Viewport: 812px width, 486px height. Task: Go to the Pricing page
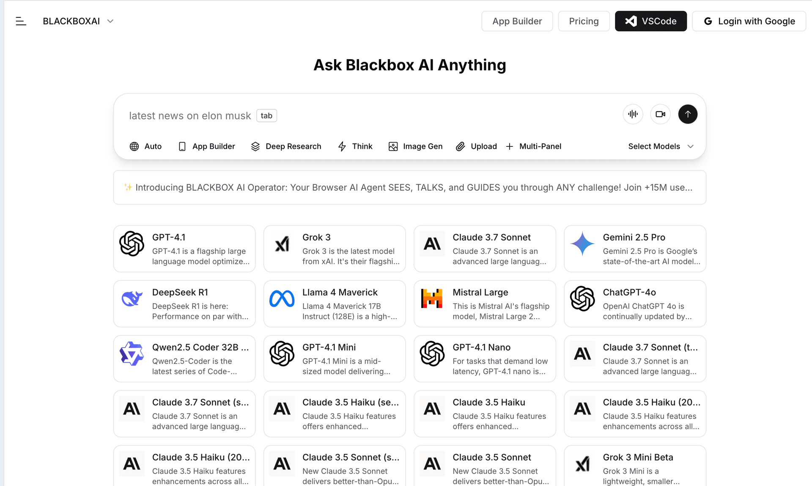[584, 21]
